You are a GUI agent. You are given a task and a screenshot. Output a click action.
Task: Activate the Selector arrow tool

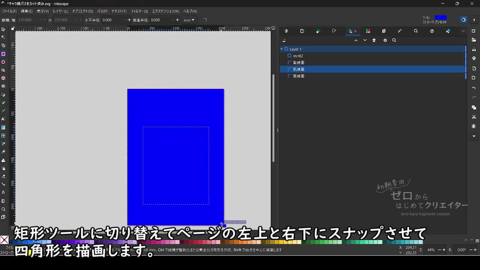point(3,29)
